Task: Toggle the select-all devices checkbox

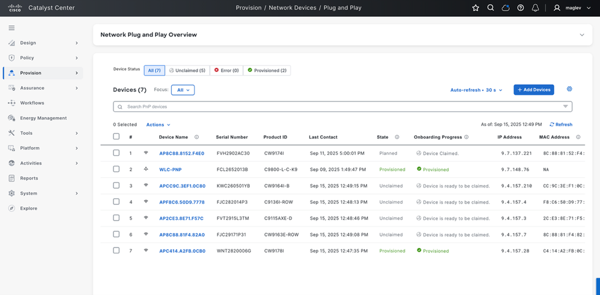Action: (x=117, y=136)
